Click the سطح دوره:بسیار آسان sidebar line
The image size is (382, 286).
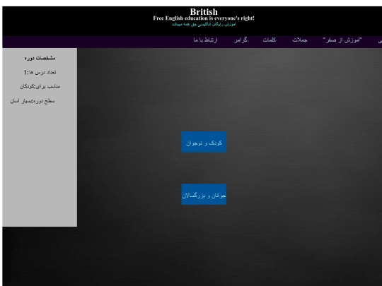coord(33,101)
